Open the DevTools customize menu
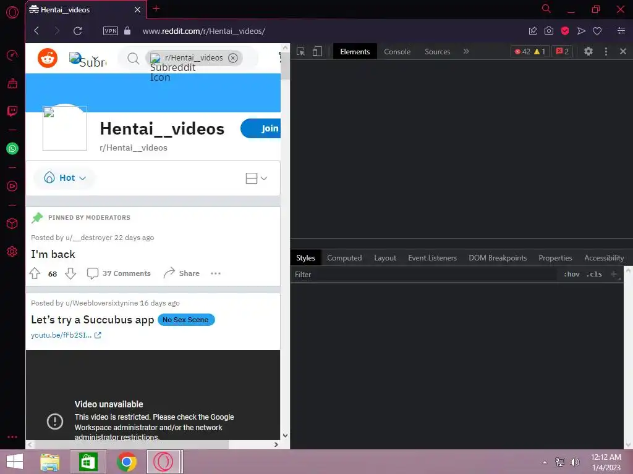This screenshot has height=474, width=633. tap(606, 51)
